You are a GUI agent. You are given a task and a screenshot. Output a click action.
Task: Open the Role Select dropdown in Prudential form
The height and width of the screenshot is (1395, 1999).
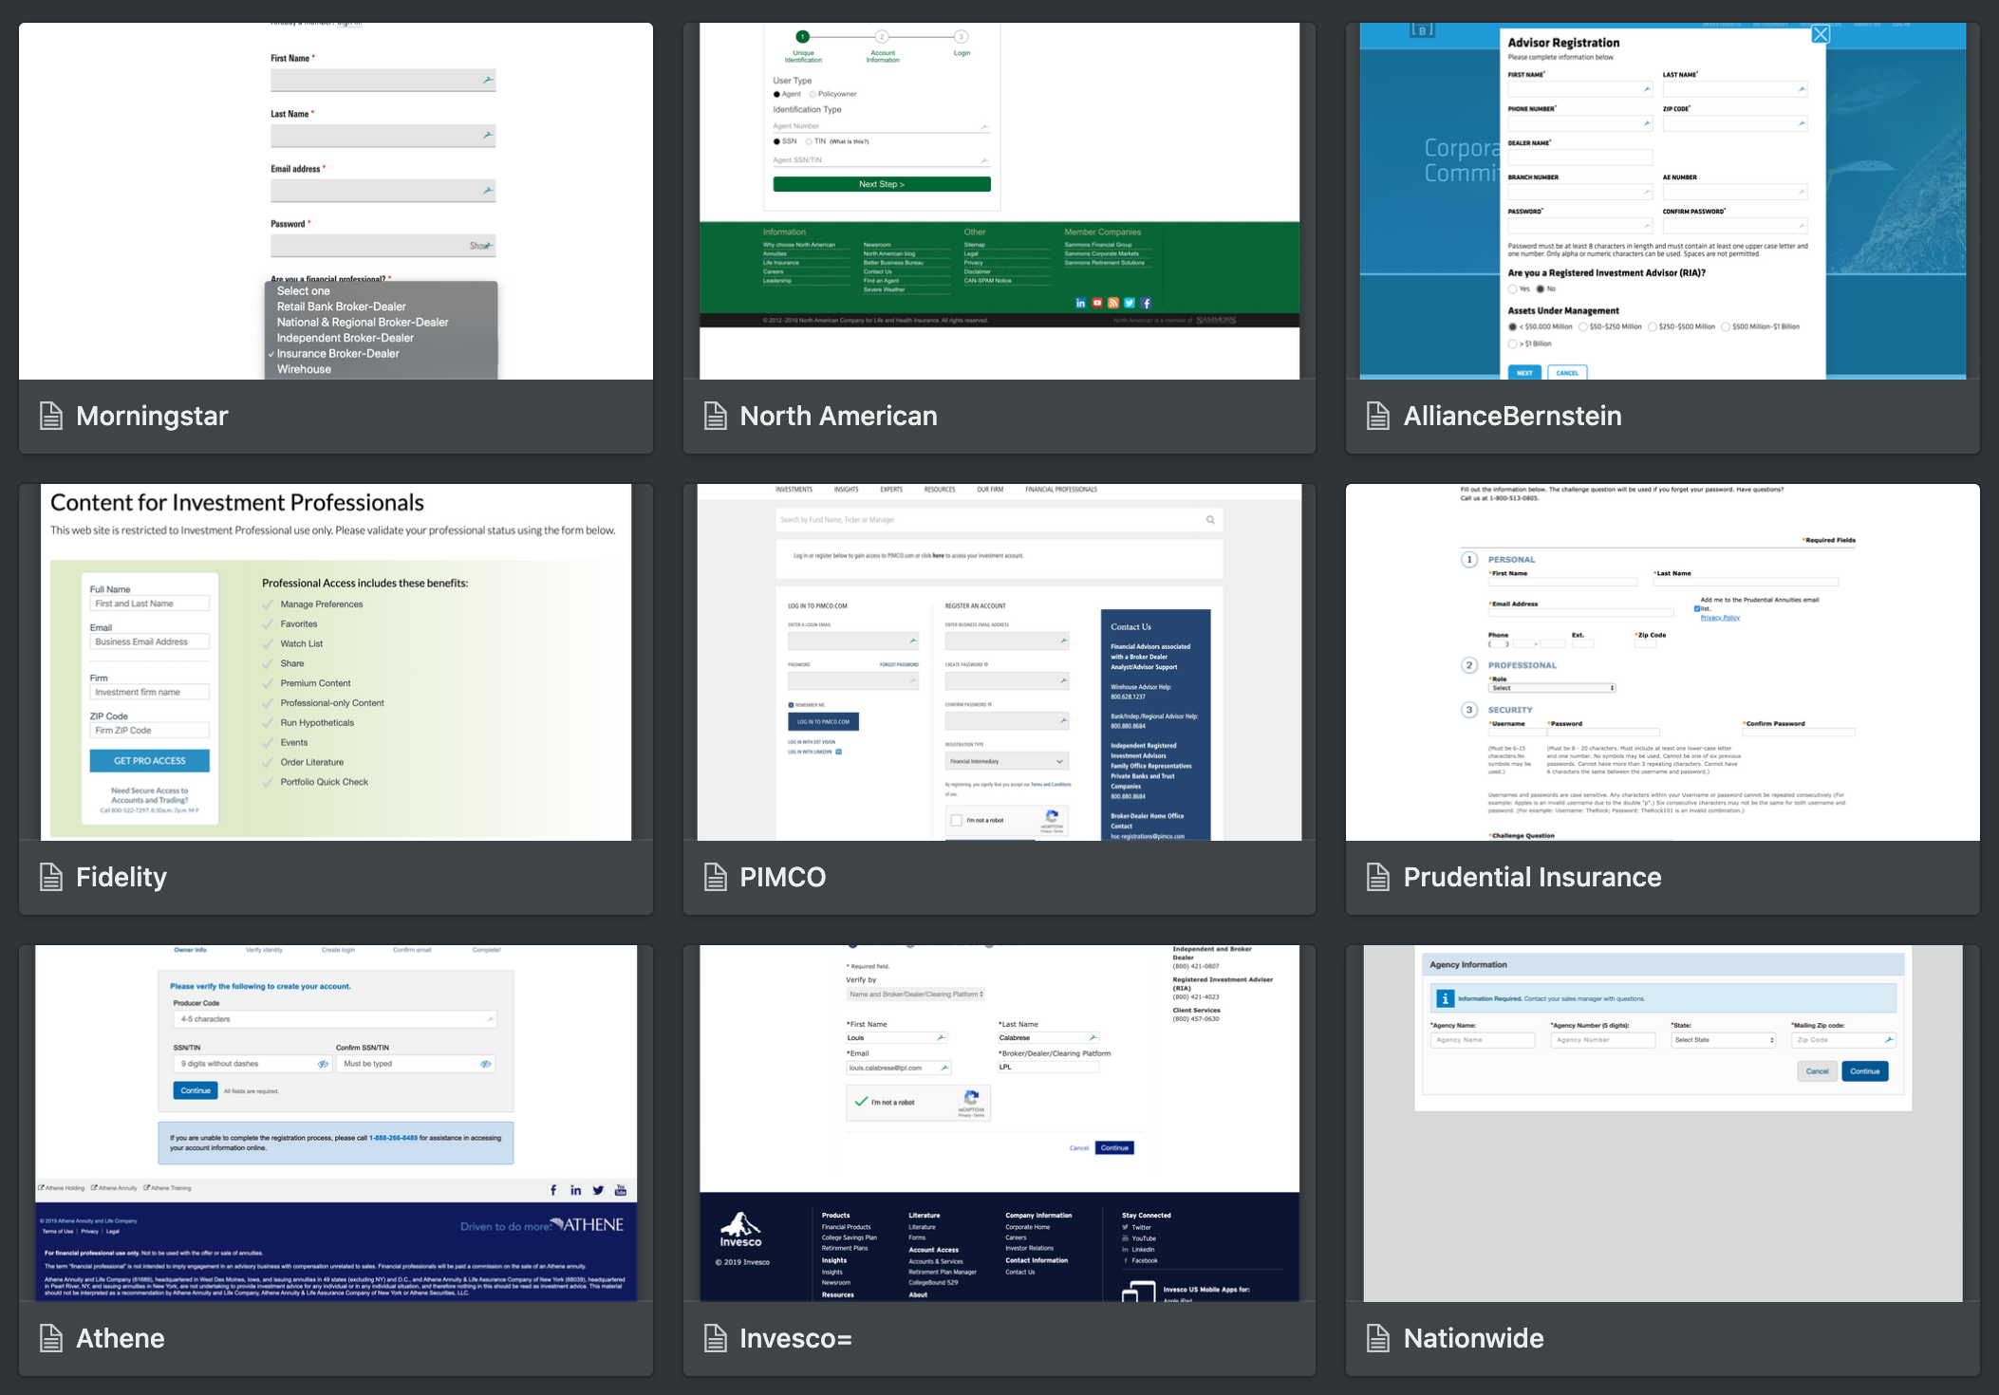[x=1552, y=688]
